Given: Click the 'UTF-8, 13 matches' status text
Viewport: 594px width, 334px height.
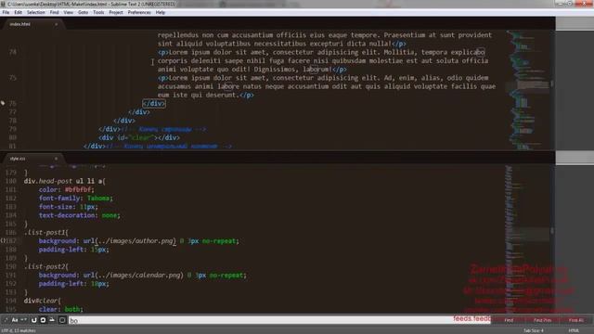Looking at the screenshot, I should coord(19,330).
